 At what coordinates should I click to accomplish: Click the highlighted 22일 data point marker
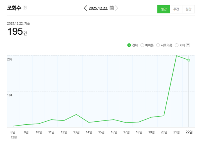pos(189,60)
